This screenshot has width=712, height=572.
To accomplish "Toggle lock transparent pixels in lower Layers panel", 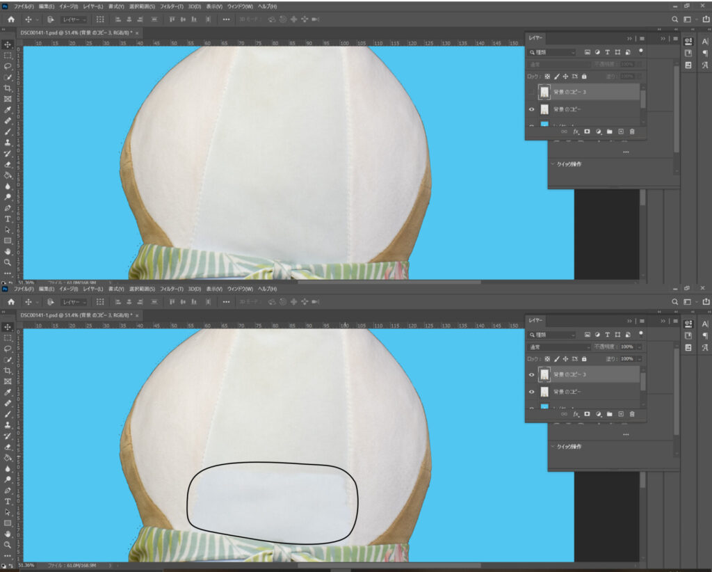I will [547, 359].
